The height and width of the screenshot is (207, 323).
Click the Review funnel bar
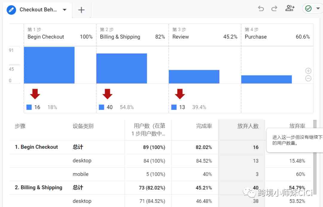[194, 77]
